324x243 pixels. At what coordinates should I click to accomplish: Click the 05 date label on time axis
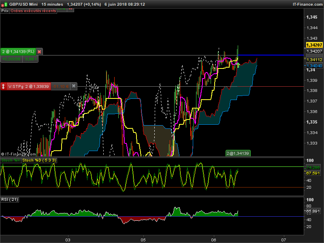coord(143,240)
